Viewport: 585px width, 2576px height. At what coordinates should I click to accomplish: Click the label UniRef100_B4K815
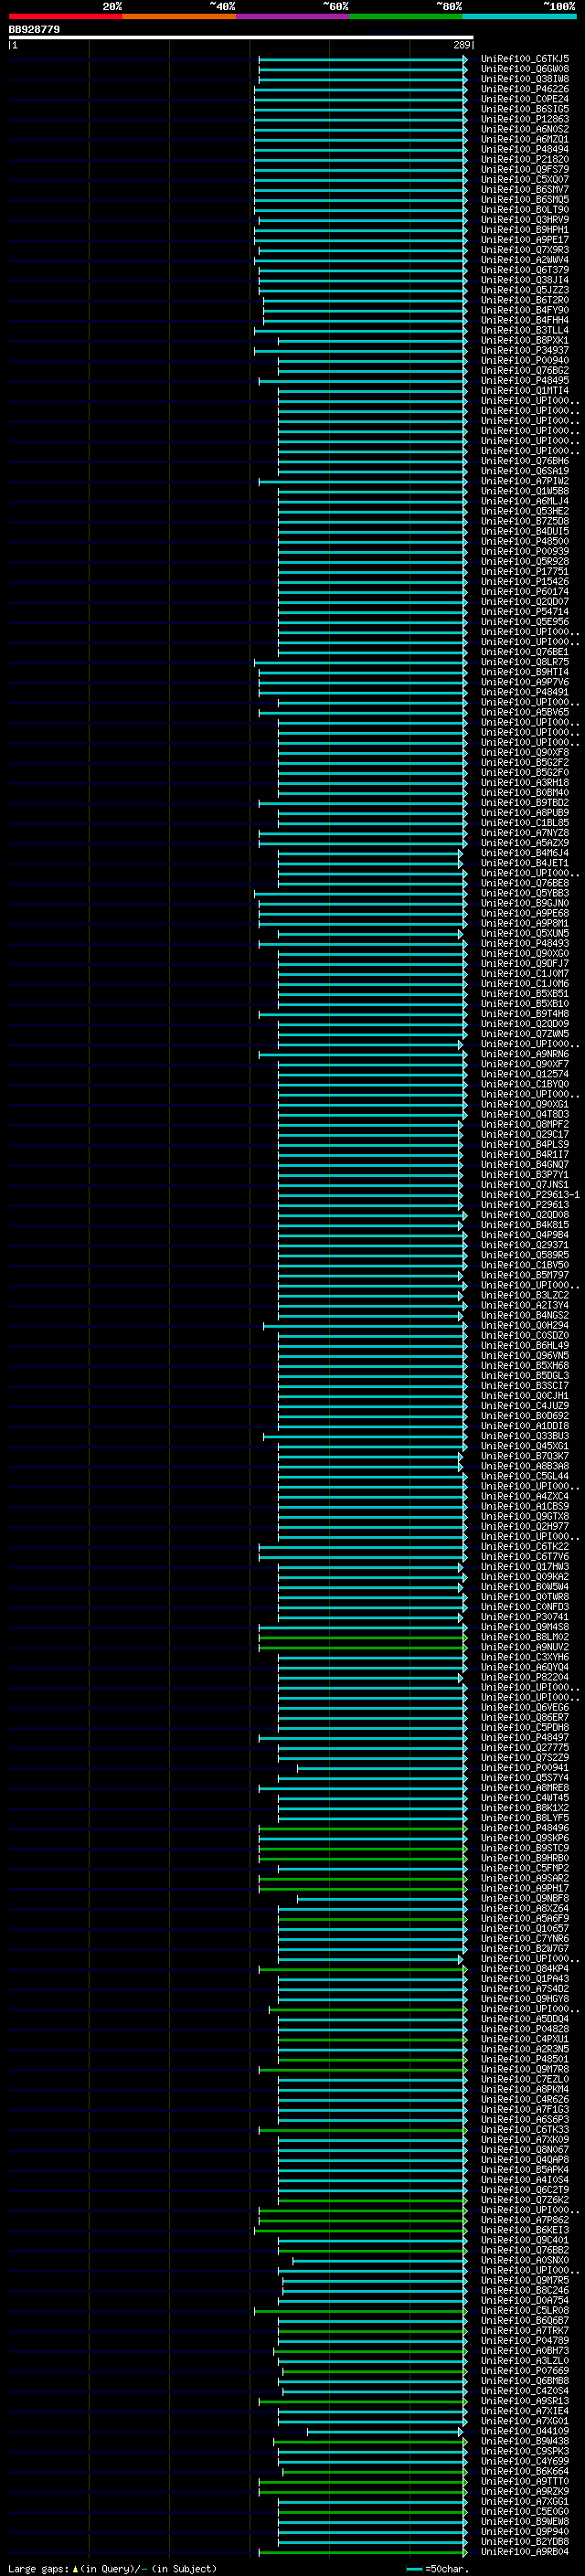click(x=525, y=1225)
